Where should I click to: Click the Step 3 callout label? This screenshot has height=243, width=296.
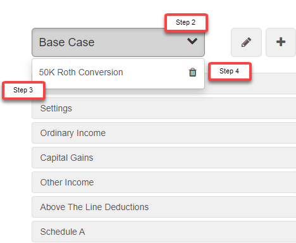(x=23, y=90)
